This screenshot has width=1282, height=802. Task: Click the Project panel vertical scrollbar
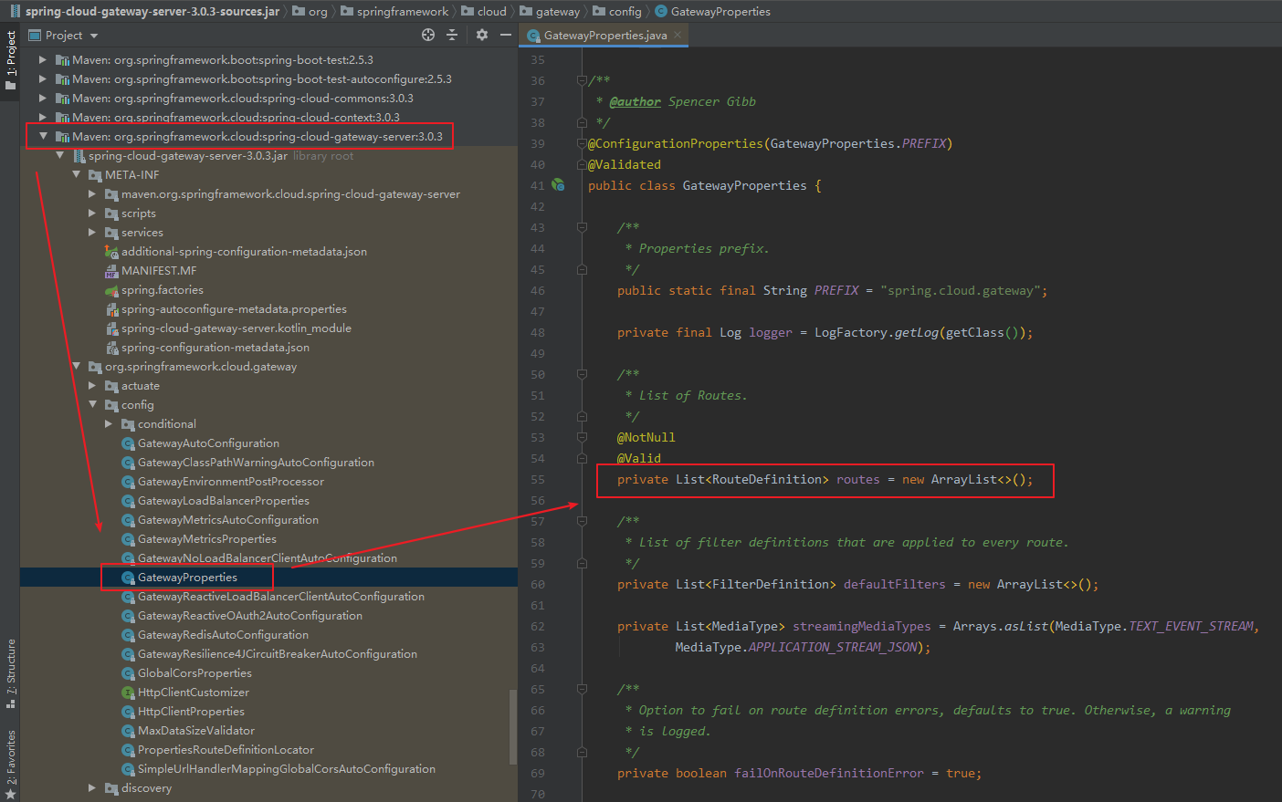tap(512, 725)
